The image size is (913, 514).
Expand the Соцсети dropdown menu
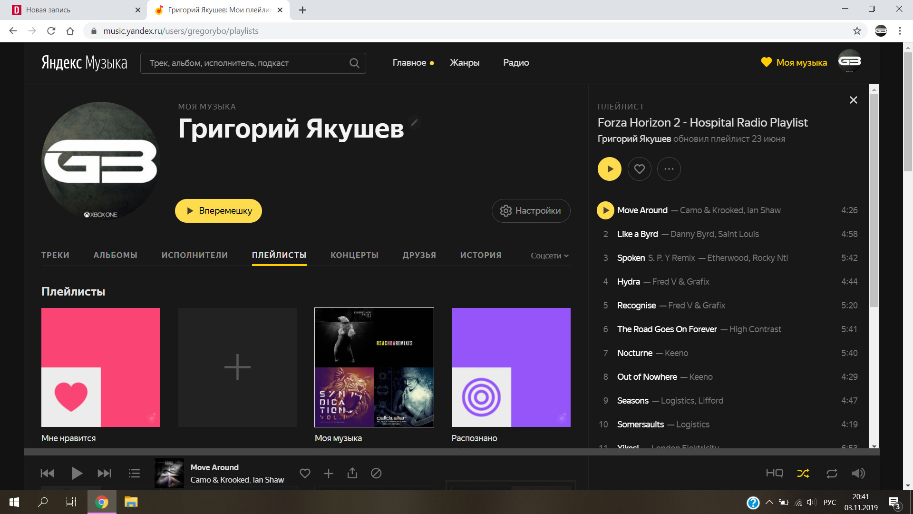(549, 256)
